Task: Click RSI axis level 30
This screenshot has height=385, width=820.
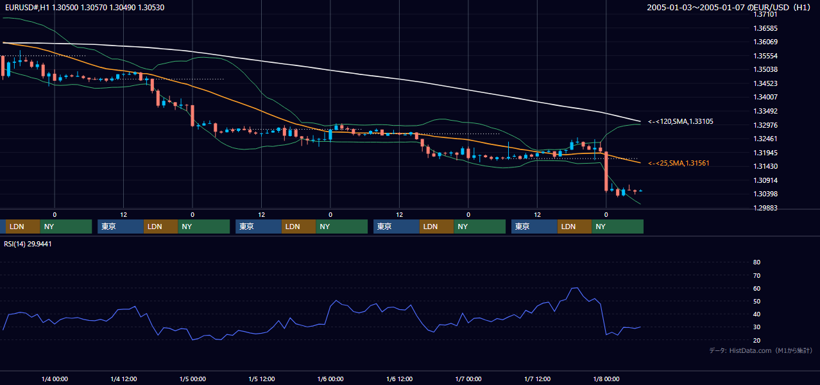Action: pyautogui.click(x=756, y=327)
